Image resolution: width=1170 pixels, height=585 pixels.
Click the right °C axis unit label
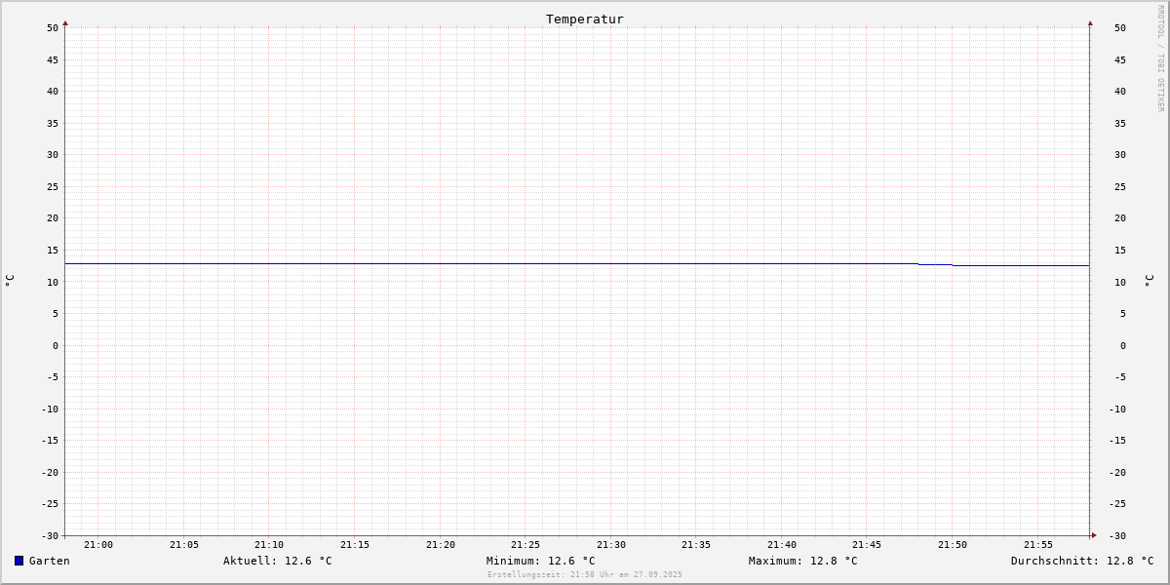point(1150,281)
